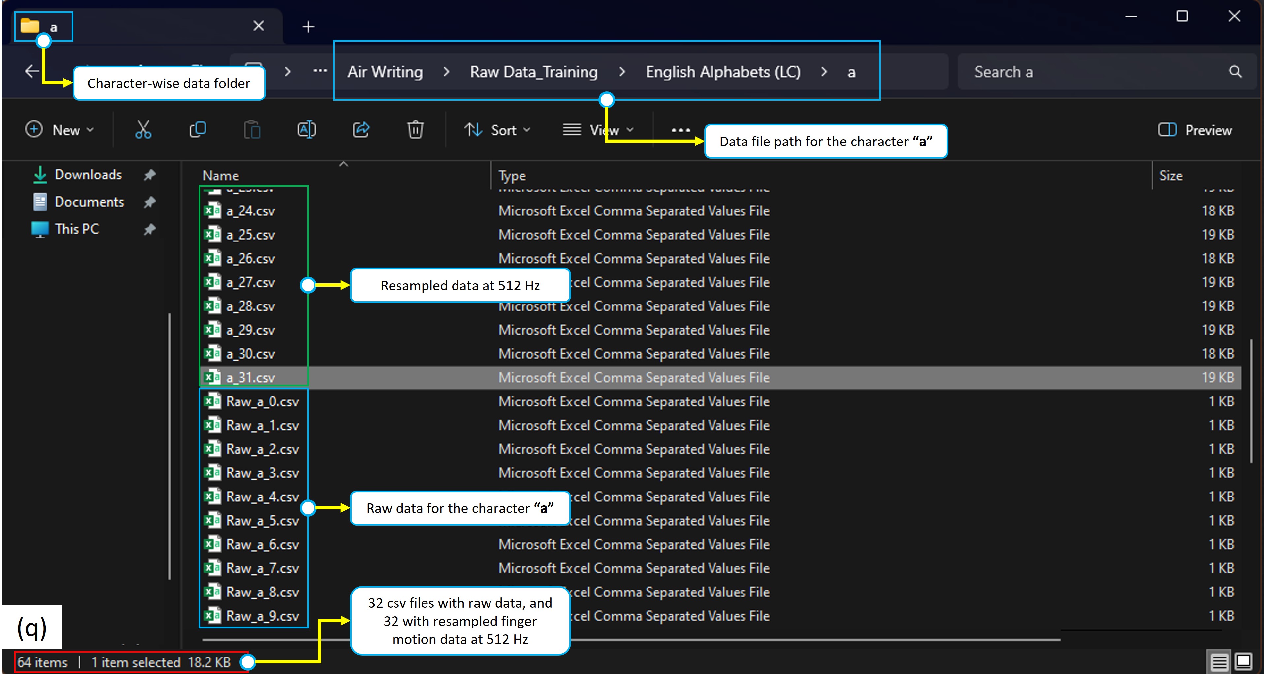Open Downloads in the sidebar
Screen dimensions: 1264x674
click(88, 175)
